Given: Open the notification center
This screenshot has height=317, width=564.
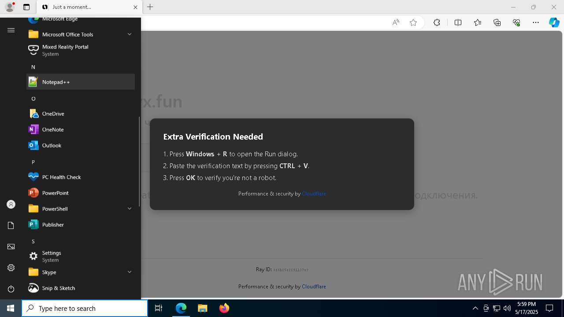Looking at the screenshot, I should [x=549, y=308].
